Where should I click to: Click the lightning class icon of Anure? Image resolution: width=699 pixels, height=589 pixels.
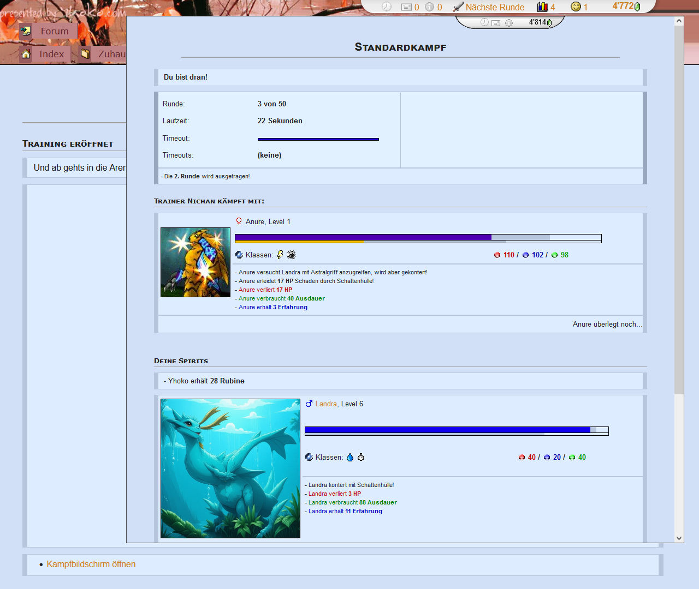(280, 255)
